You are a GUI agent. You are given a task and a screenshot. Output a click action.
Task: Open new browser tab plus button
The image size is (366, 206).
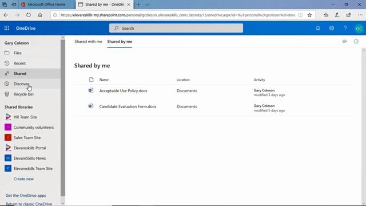138,5
